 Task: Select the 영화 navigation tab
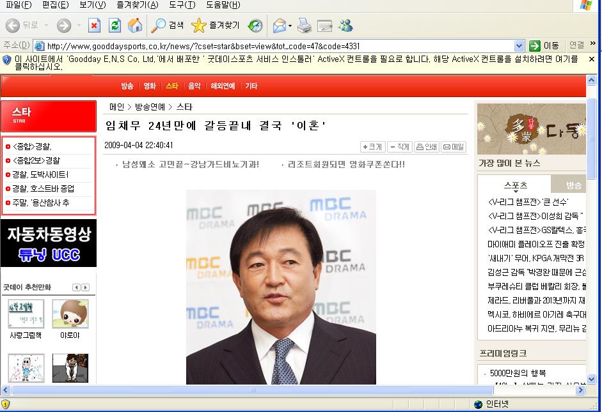point(149,86)
